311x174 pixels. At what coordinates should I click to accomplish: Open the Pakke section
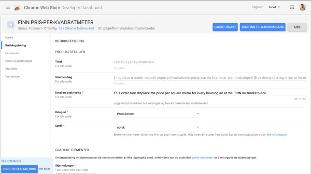[9, 38]
